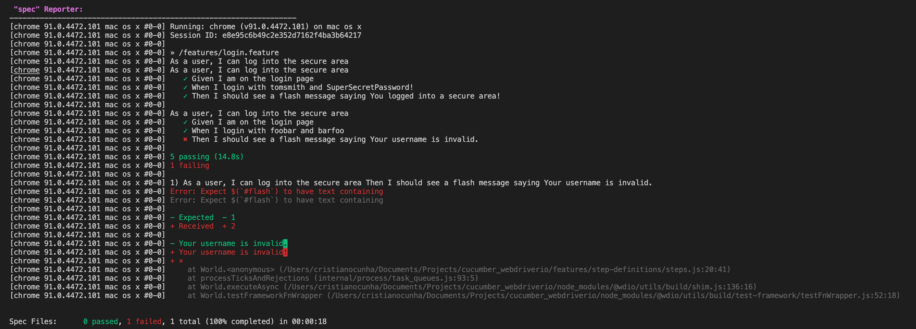Click the red highlighted exclamation character

point(286,252)
